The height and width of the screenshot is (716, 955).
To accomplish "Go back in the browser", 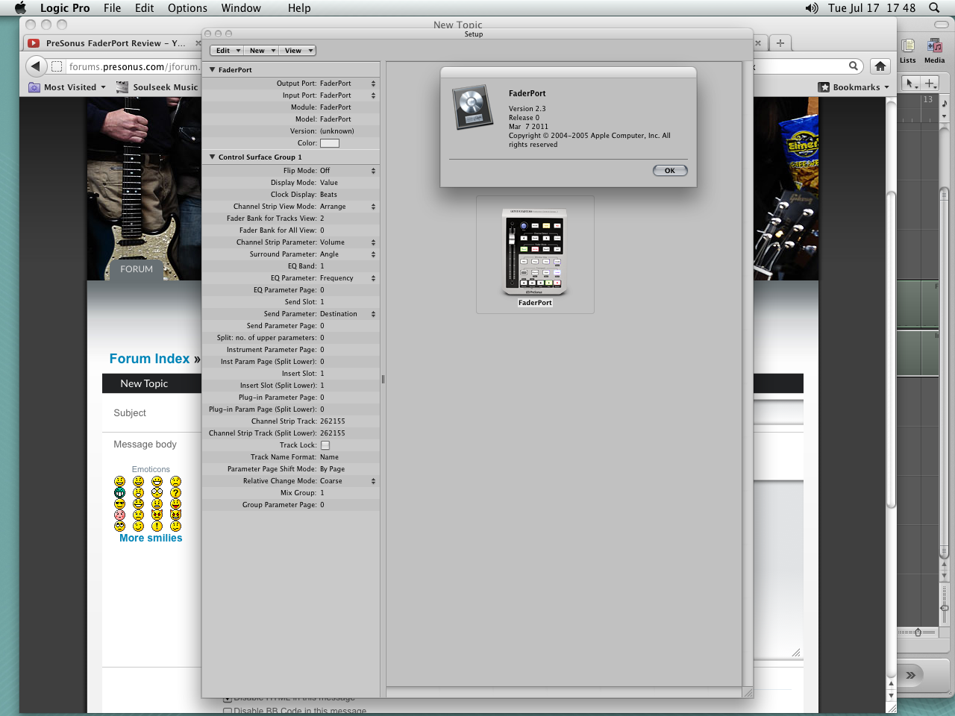I will coord(35,66).
